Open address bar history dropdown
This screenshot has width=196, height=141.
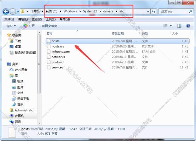[148, 12]
